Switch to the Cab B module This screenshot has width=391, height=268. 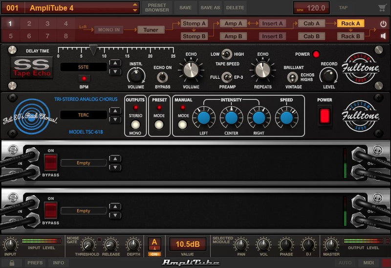(x=311, y=36)
